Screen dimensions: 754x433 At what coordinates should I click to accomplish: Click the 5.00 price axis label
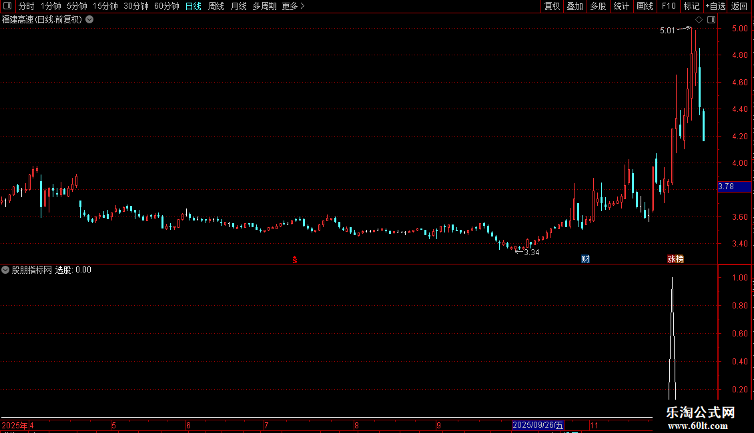(739, 29)
